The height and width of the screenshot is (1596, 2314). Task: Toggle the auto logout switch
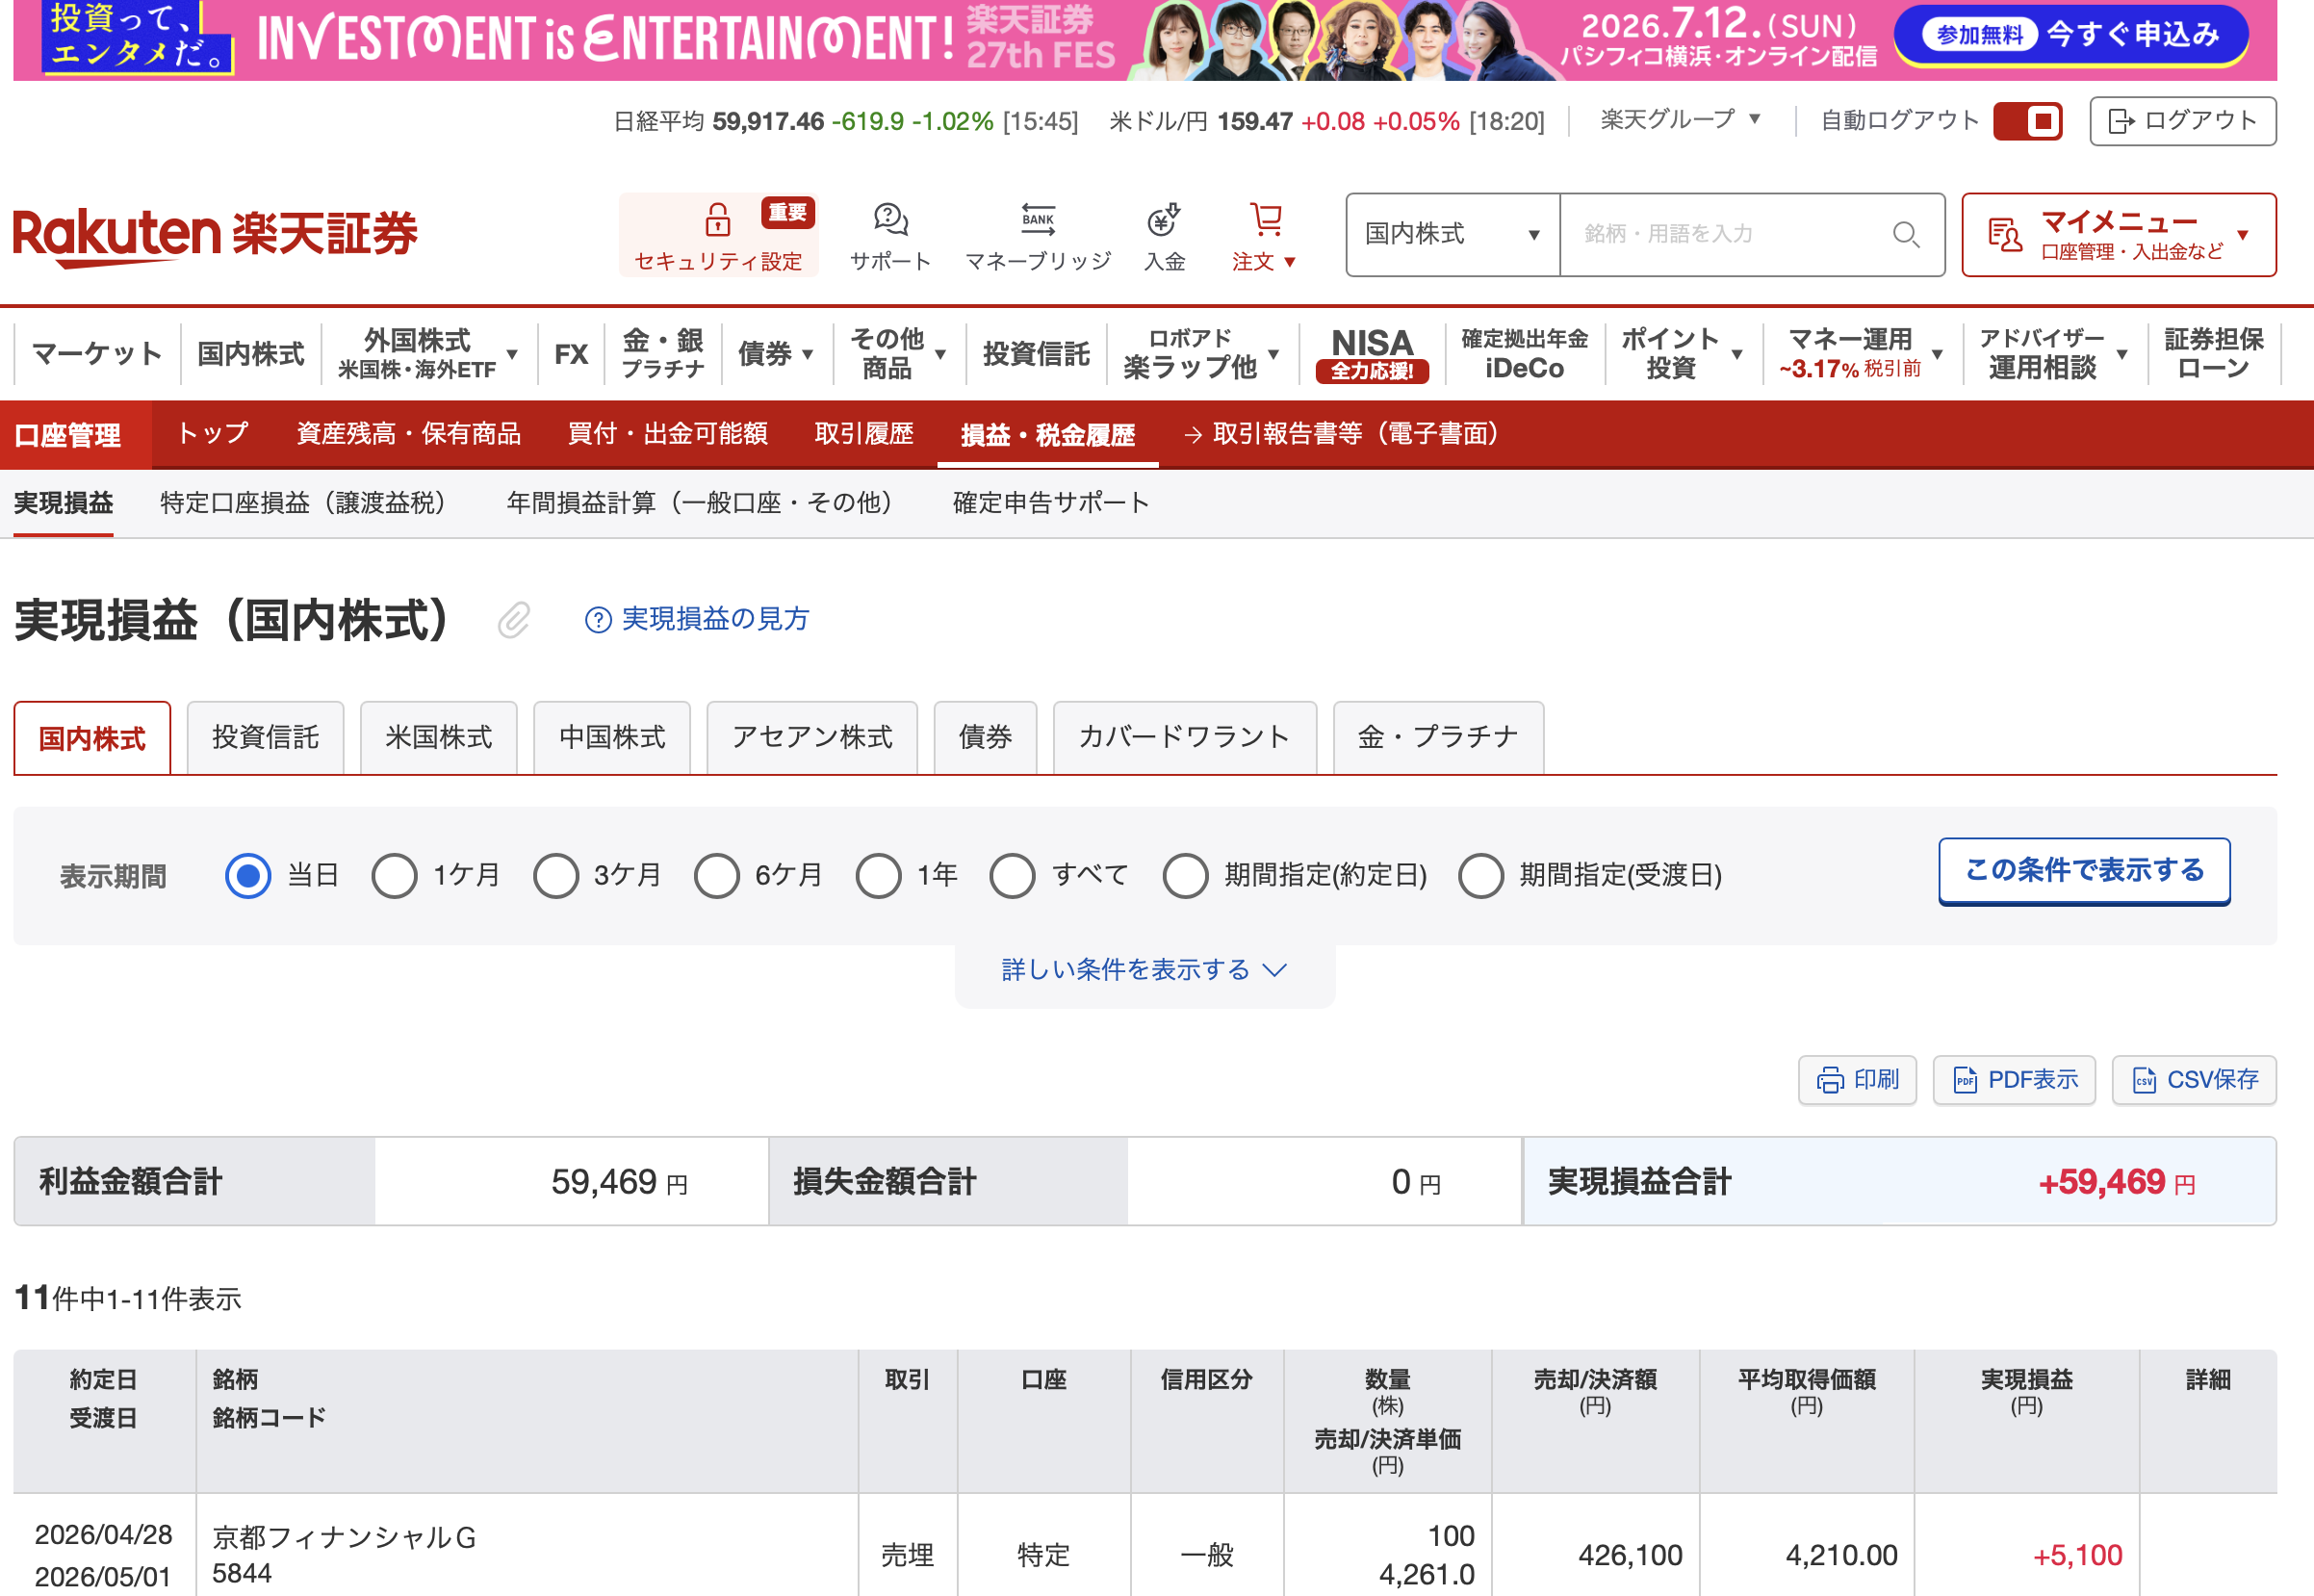[x=2027, y=122]
